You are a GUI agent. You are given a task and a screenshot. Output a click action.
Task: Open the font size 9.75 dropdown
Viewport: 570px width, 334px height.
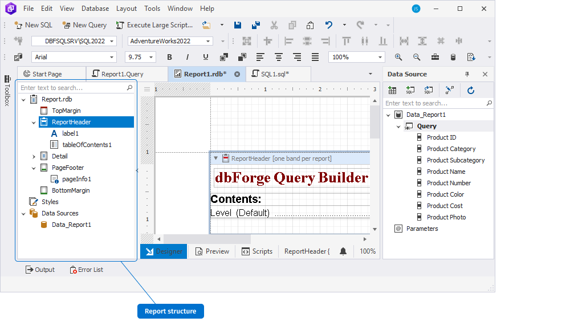tap(151, 57)
